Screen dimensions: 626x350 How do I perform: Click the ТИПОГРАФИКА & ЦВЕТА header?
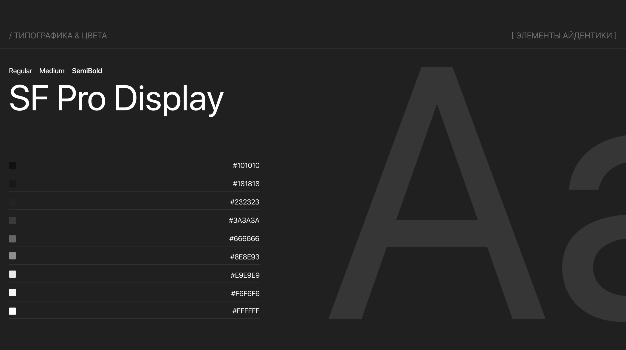coord(58,36)
